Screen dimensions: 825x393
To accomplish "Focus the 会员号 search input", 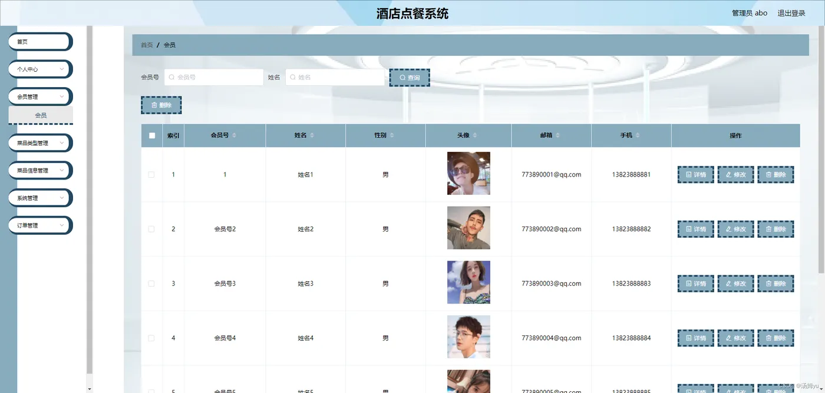I will pyautogui.click(x=214, y=77).
